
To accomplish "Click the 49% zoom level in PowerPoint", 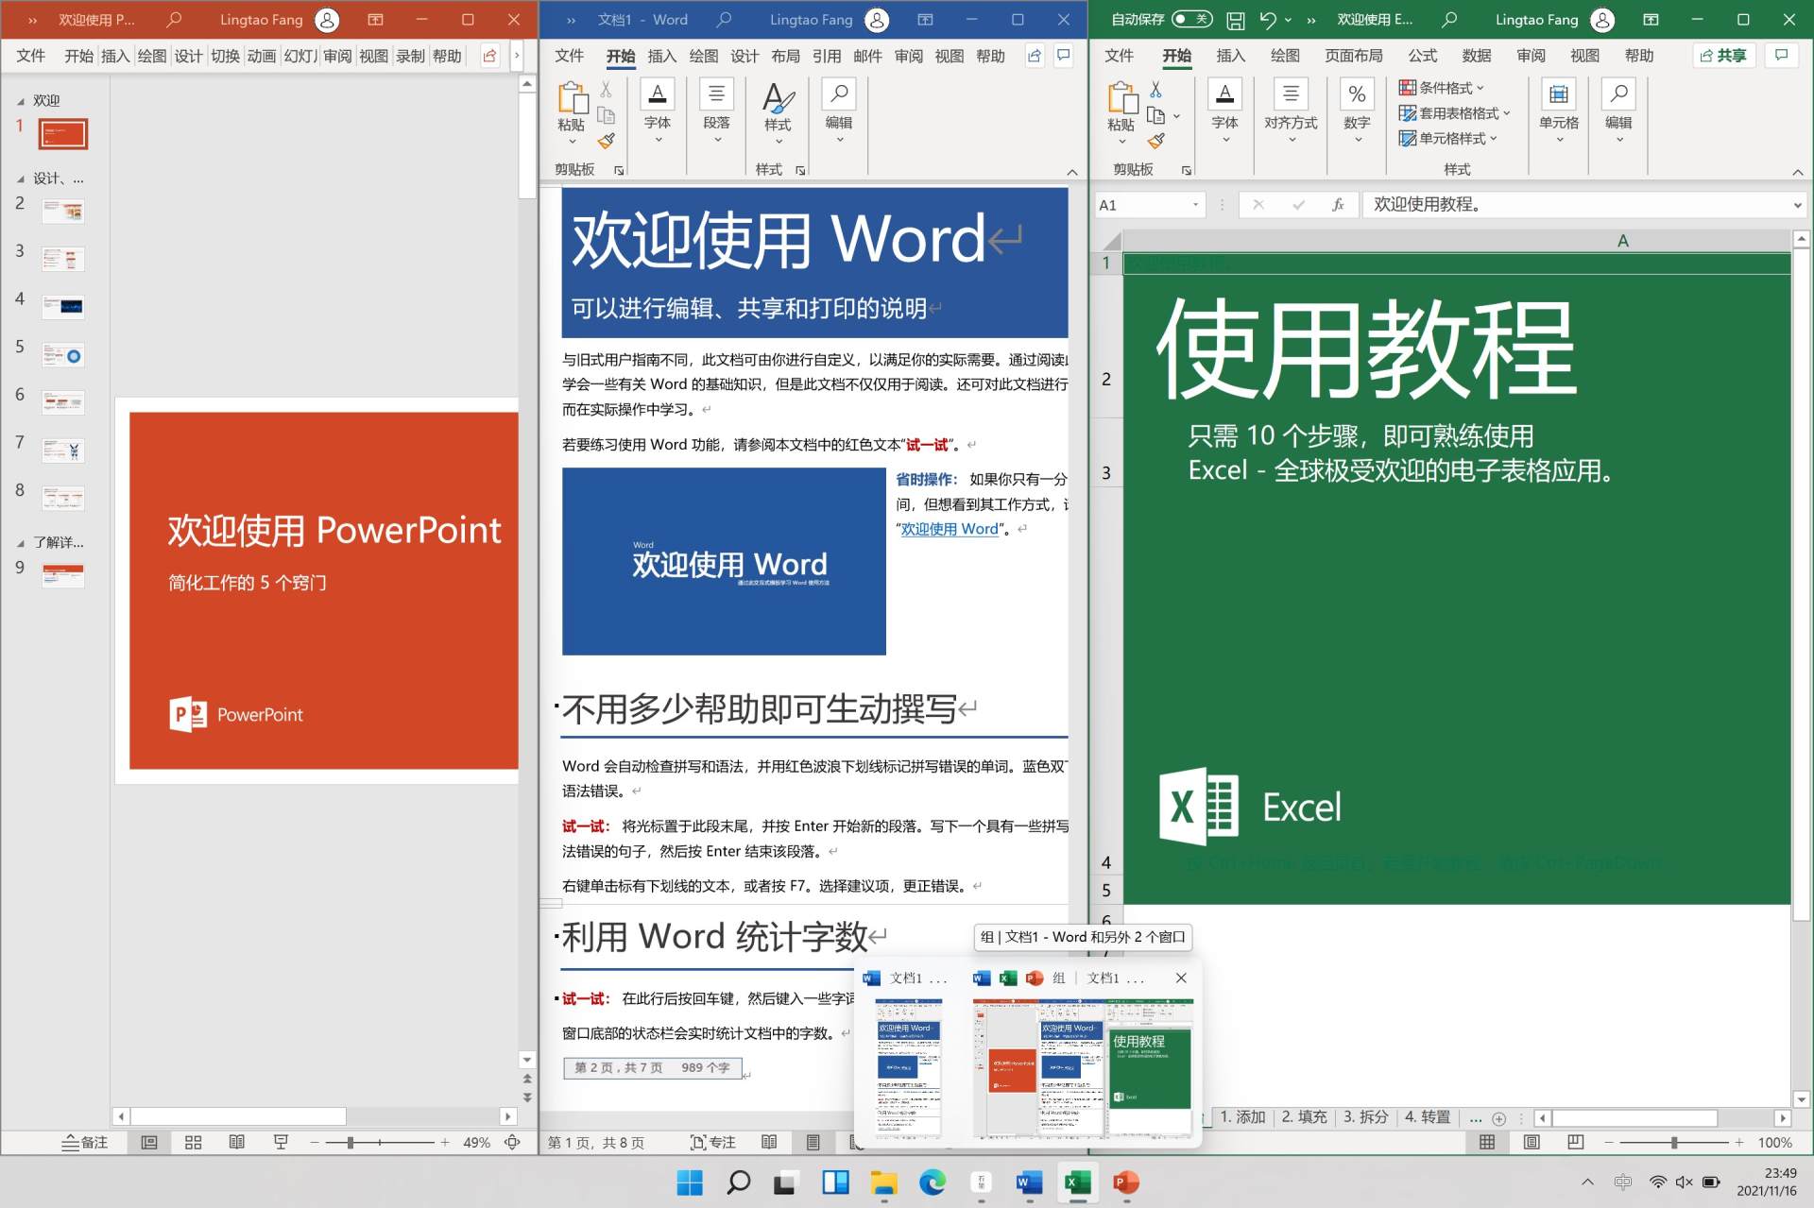I will [x=476, y=1142].
